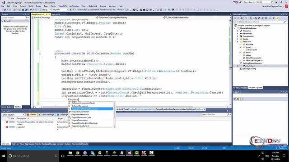Viewport: 289px width, 162px height.
Task: Click the Save icon in the toolbar
Action: [23, 10]
